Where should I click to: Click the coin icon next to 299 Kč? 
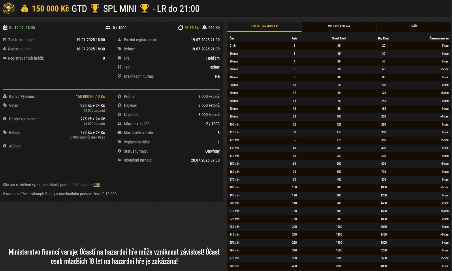coord(204,27)
